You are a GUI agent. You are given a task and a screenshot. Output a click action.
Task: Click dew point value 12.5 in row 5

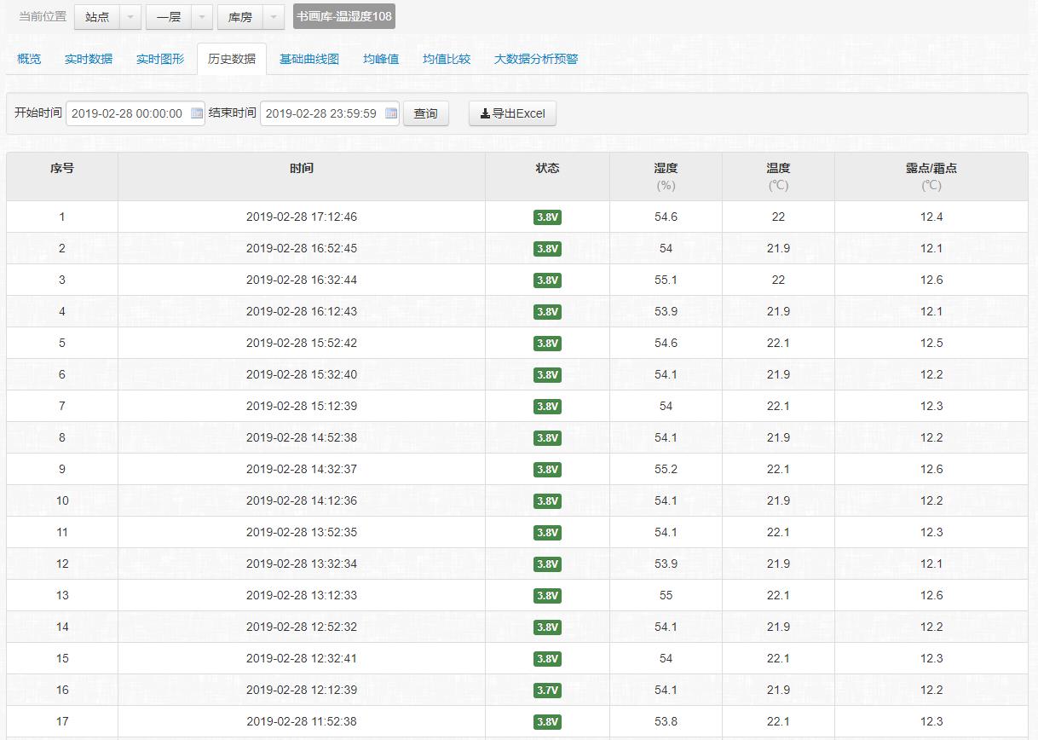tap(931, 344)
